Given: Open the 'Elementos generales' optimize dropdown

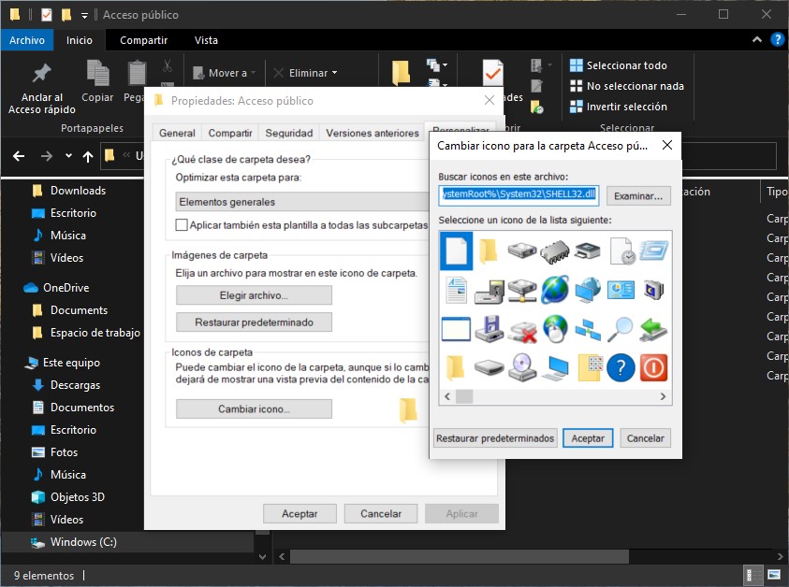Looking at the screenshot, I should click(301, 202).
